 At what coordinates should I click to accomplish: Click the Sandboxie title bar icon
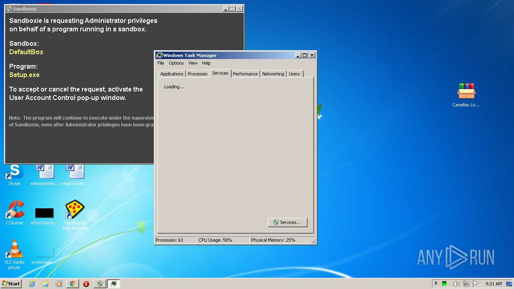9,8
